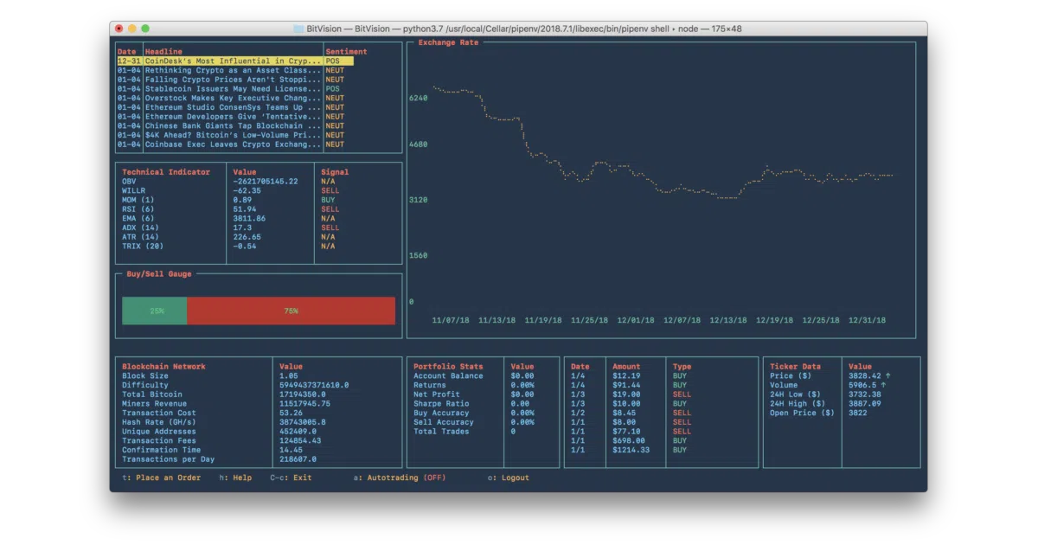The height and width of the screenshot is (545, 1038).
Task: Select headline 'Falling Crypto Prices Aren't Stoppi...'
Action: 233,80
